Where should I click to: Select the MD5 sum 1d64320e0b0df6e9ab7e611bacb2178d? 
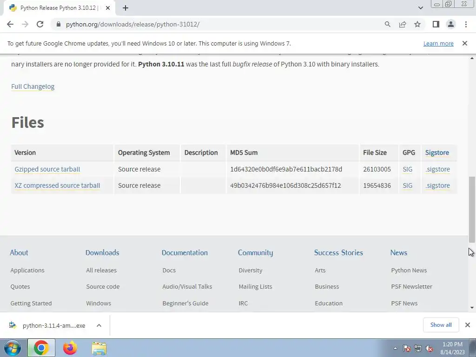click(x=286, y=169)
